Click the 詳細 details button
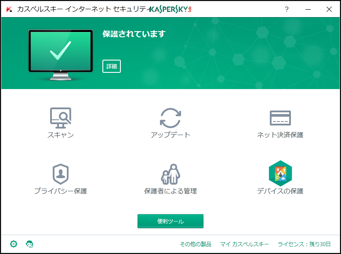The image size is (341, 254). point(112,66)
